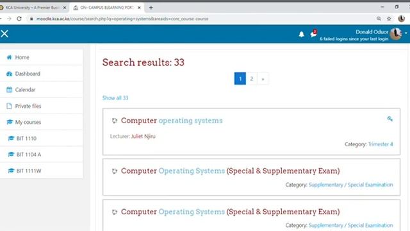Click the course icon of second Supplementary Exam result

pos(115,212)
